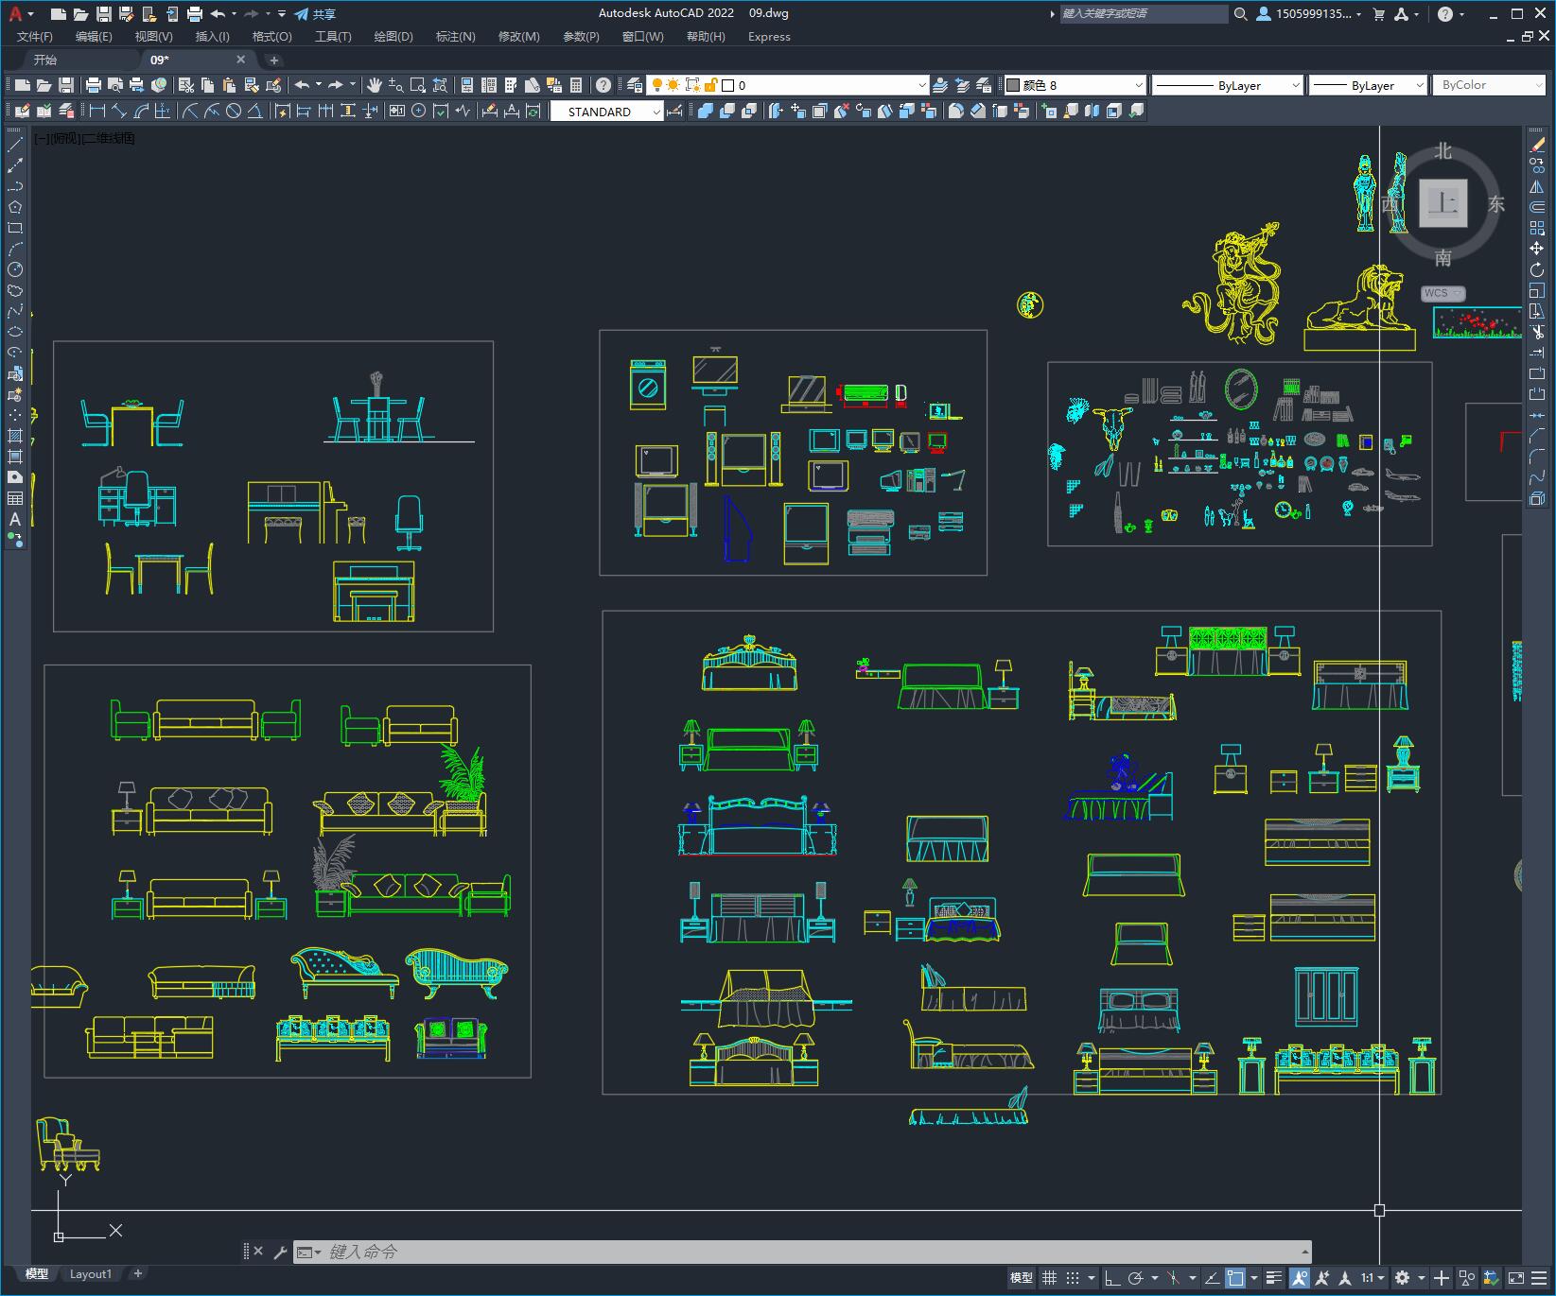Click the 模型 model space button in status bar
The height and width of the screenshot is (1296, 1556).
point(1022,1278)
